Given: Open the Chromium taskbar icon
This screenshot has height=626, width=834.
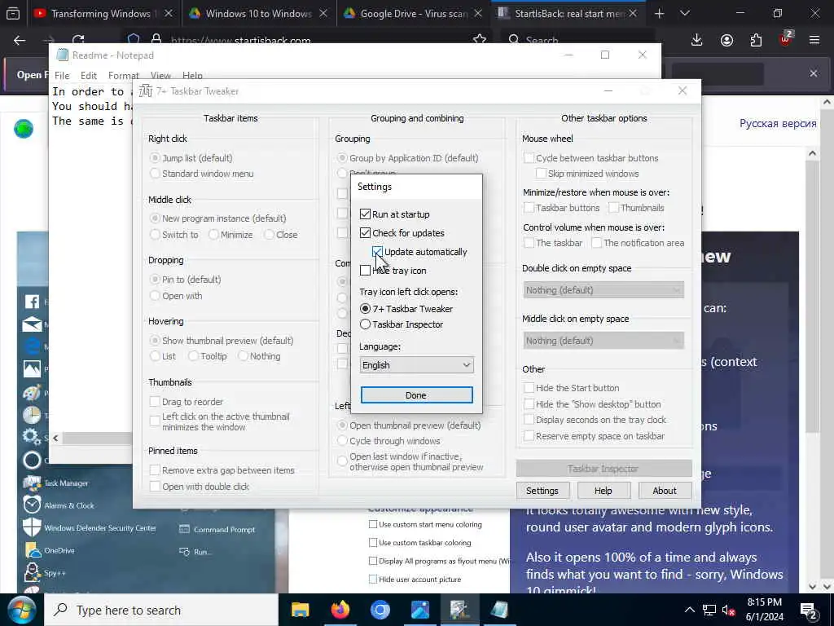Looking at the screenshot, I should [x=380, y=610].
